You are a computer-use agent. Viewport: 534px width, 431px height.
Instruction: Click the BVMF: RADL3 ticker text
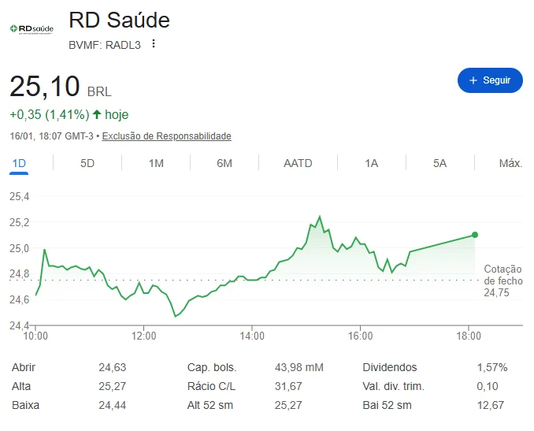[105, 45]
